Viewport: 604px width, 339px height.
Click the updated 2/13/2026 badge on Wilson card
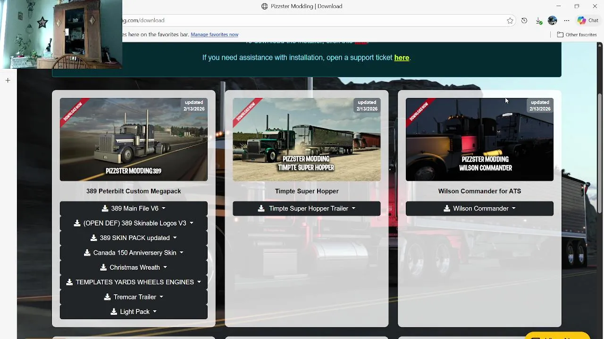point(540,105)
